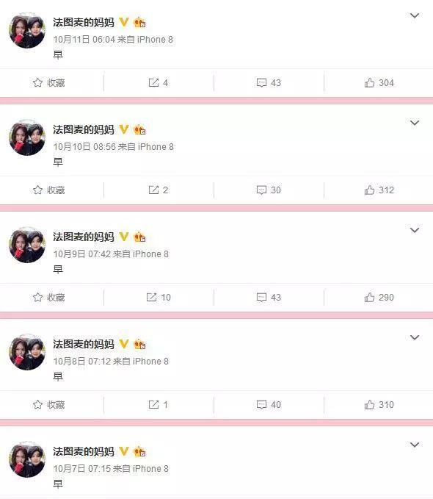Open comments on the October 9 post
This screenshot has width=433, height=499.
[269, 297]
